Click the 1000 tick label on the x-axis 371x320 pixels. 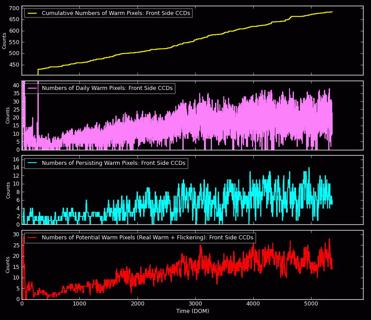(79, 304)
